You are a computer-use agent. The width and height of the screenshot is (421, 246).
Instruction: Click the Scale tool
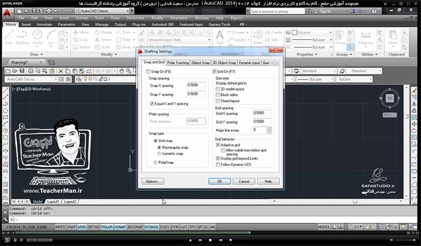(x=102, y=47)
